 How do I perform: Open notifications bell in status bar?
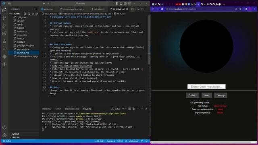146,141
